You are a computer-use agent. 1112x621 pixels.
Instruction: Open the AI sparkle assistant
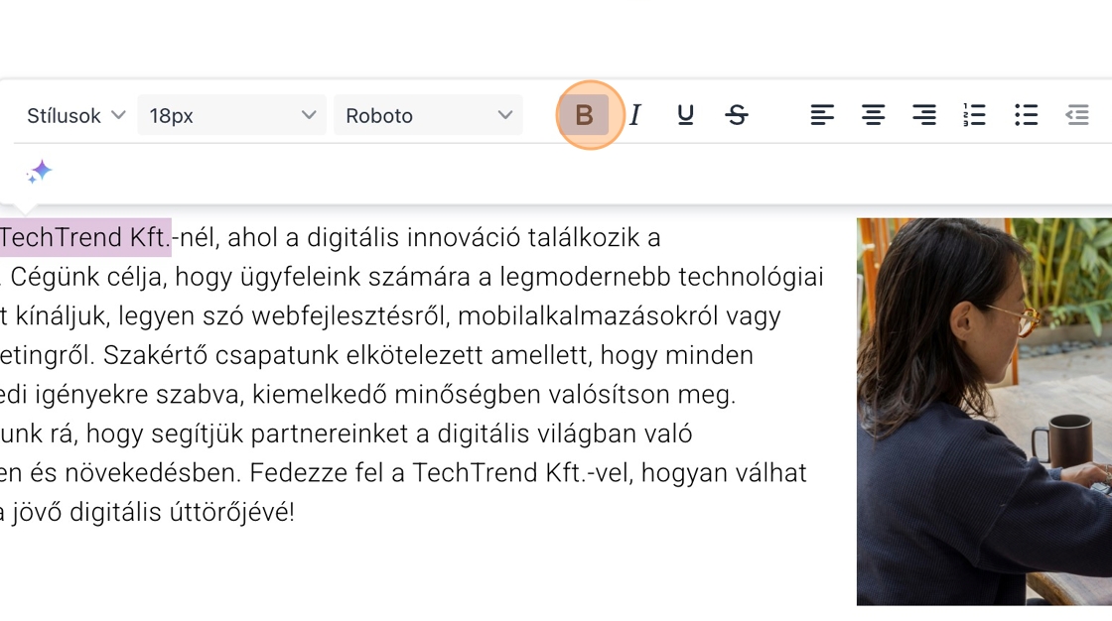click(x=39, y=172)
